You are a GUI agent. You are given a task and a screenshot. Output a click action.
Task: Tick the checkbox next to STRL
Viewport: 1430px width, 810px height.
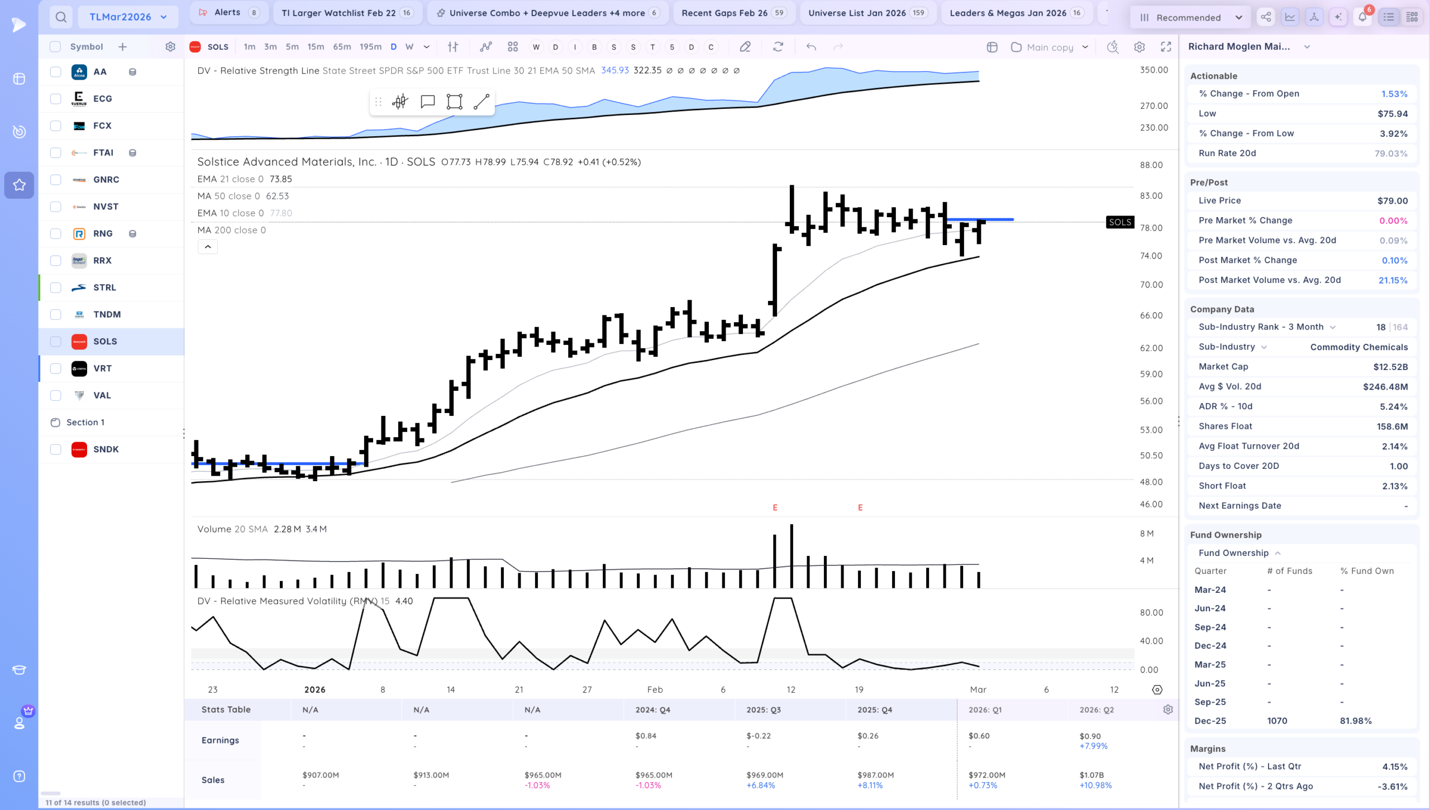(55, 287)
